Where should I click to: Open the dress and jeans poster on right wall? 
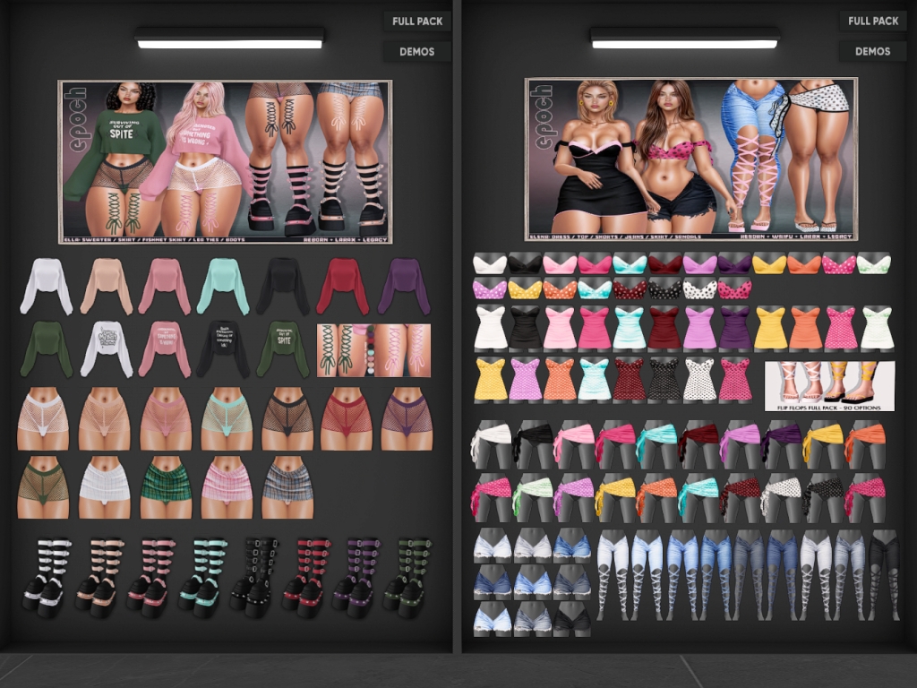tap(690, 159)
